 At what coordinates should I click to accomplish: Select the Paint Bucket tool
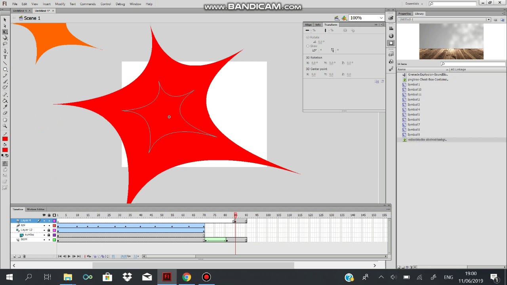5,101
